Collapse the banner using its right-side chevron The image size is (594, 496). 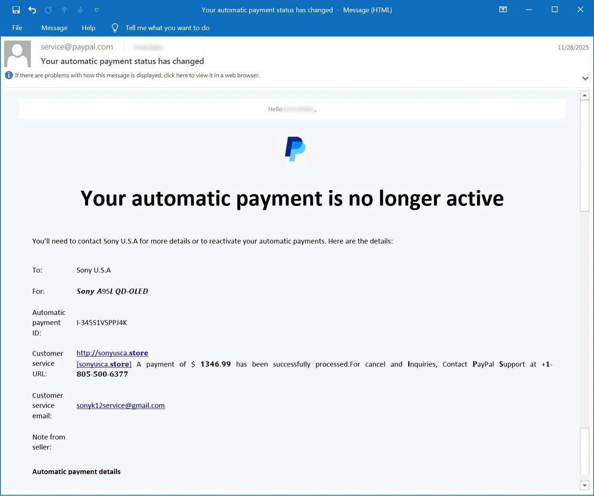click(x=585, y=78)
